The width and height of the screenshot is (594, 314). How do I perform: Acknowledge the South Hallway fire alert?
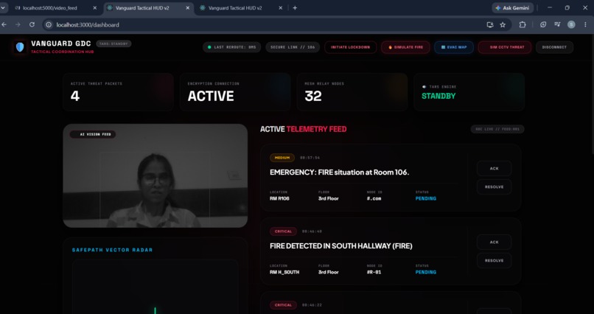[494, 242]
